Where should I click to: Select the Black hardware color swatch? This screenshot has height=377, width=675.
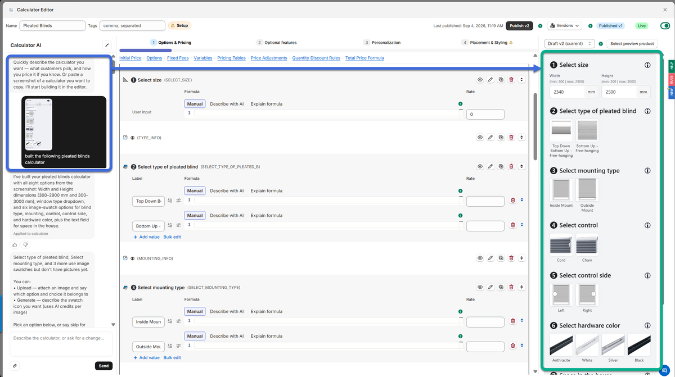pos(639,345)
